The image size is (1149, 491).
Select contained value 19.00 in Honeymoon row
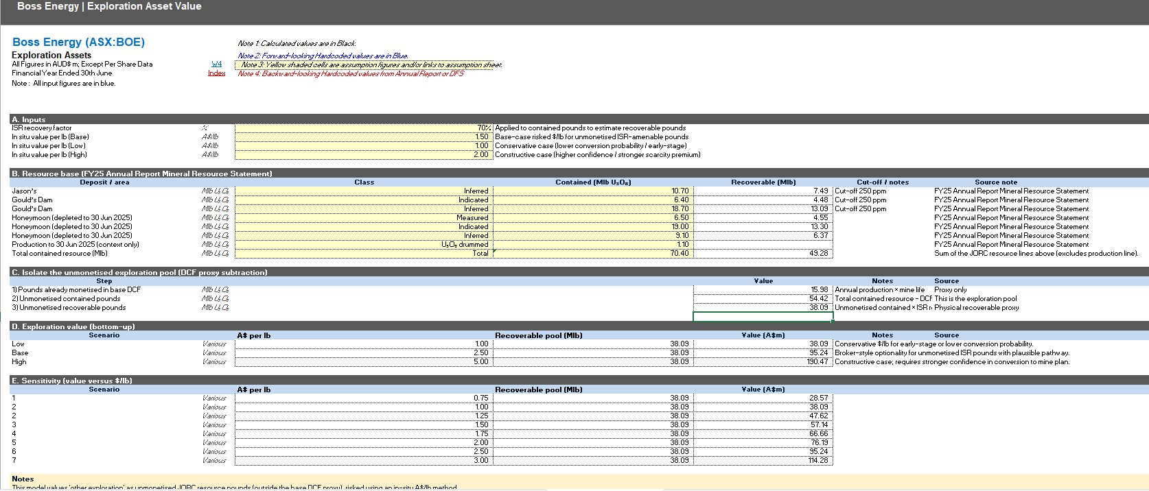593,226
